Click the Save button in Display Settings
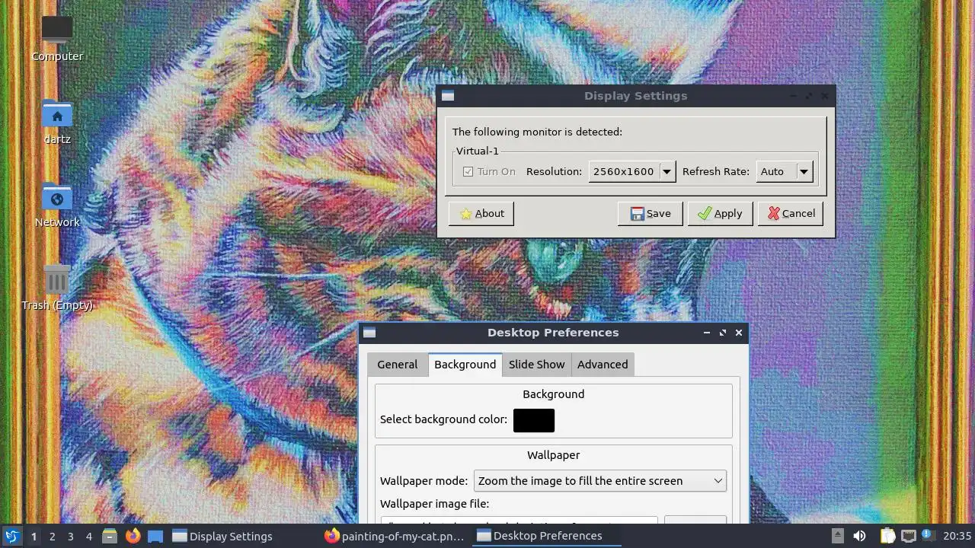 click(650, 214)
